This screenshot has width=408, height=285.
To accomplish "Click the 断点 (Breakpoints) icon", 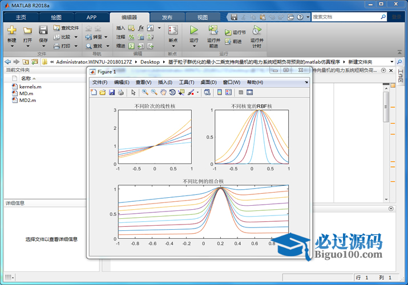I will 173,30.
